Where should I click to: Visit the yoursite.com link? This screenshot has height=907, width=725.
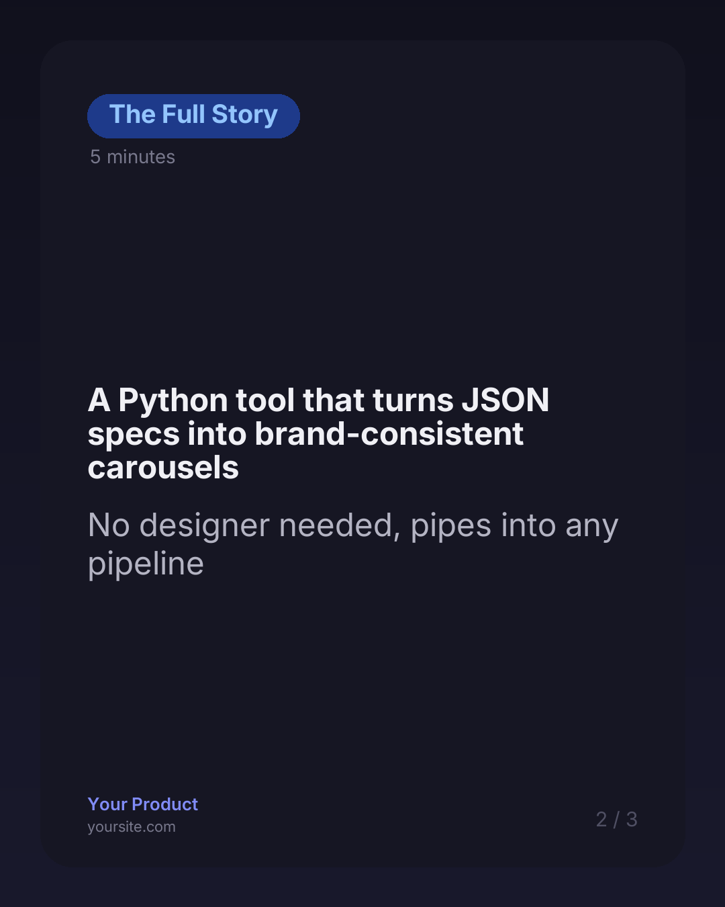coord(132,827)
